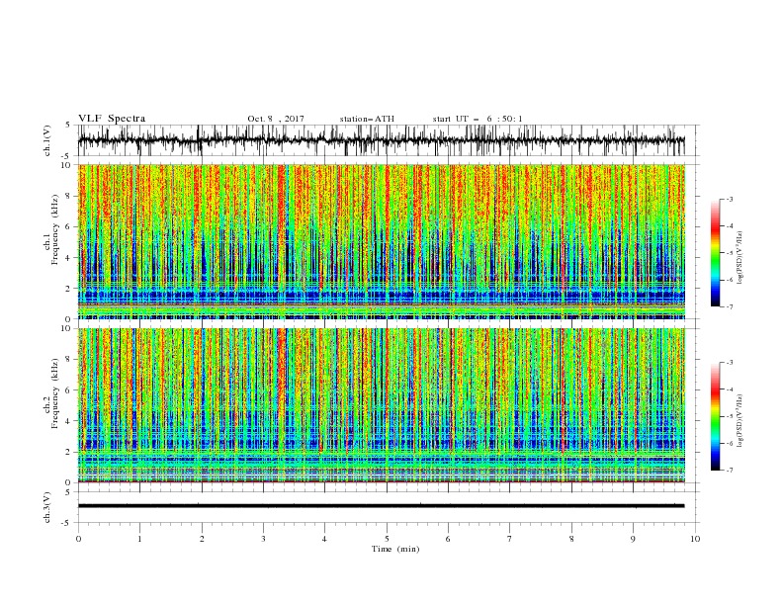Click the "-7" label on ch.2 color bar
The height and width of the screenshot is (605, 783).
pyautogui.click(x=729, y=471)
